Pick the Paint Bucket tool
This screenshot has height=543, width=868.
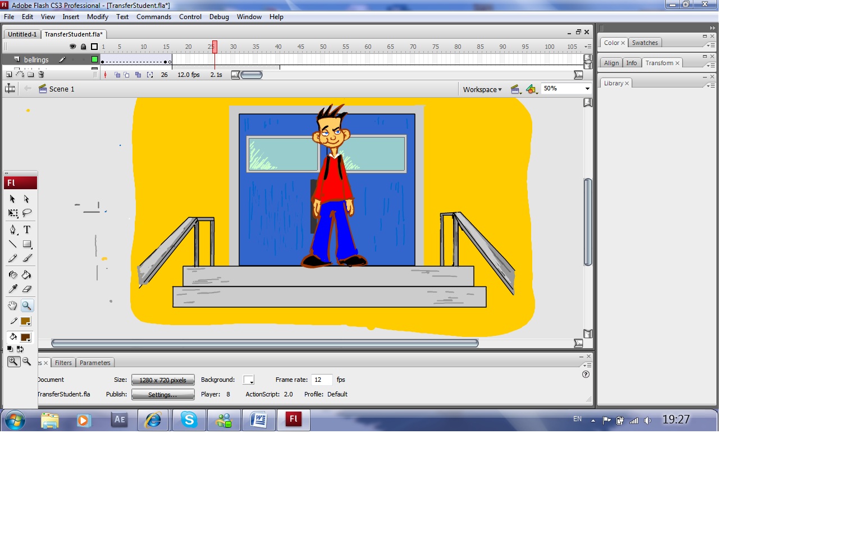[26, 275]
